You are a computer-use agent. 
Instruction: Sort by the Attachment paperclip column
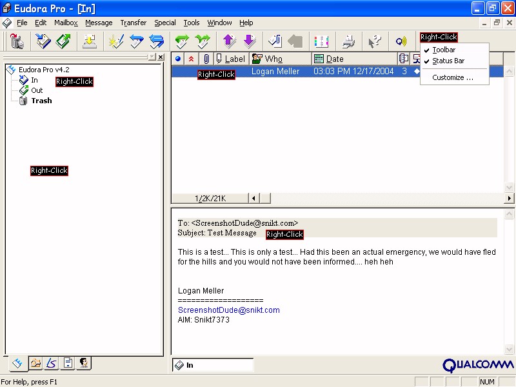[x=206, y=59]
